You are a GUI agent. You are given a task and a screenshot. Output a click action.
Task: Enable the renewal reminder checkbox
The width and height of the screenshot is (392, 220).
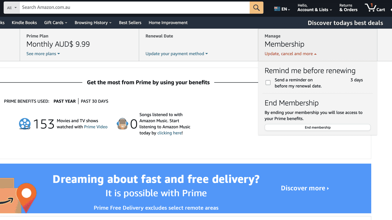[268, 82]
